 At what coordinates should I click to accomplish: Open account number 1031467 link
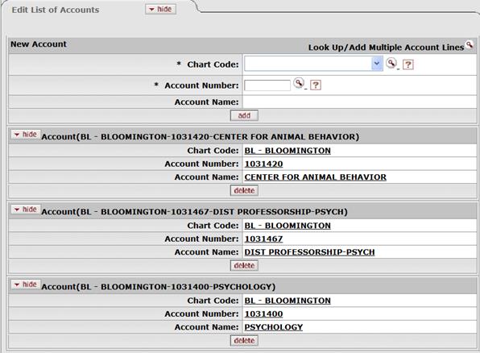coord(263,239)
